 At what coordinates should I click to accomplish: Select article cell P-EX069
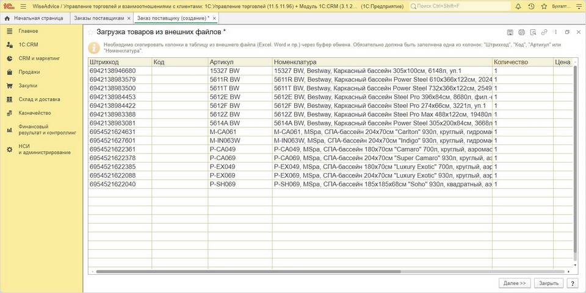point(240,175)
